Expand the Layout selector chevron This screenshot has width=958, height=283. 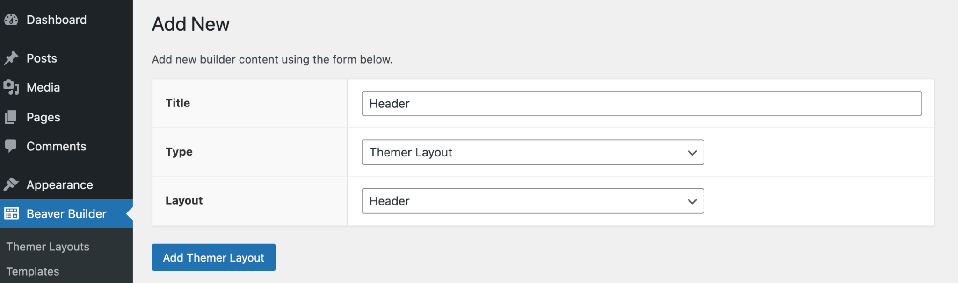(x=691, y=201)
